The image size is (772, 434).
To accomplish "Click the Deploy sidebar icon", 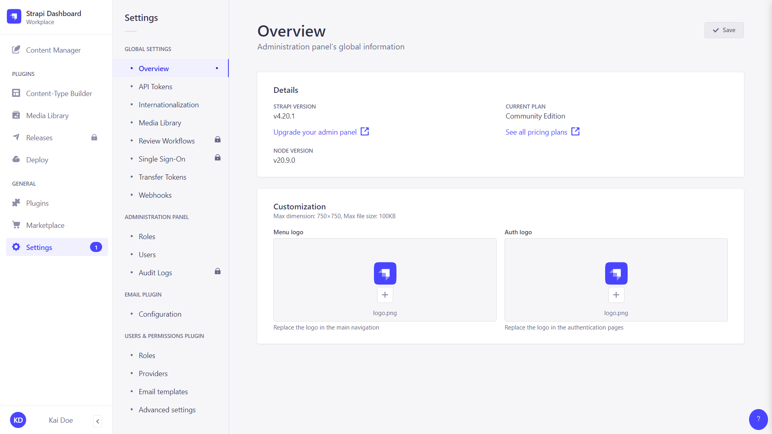I will 16,159.
